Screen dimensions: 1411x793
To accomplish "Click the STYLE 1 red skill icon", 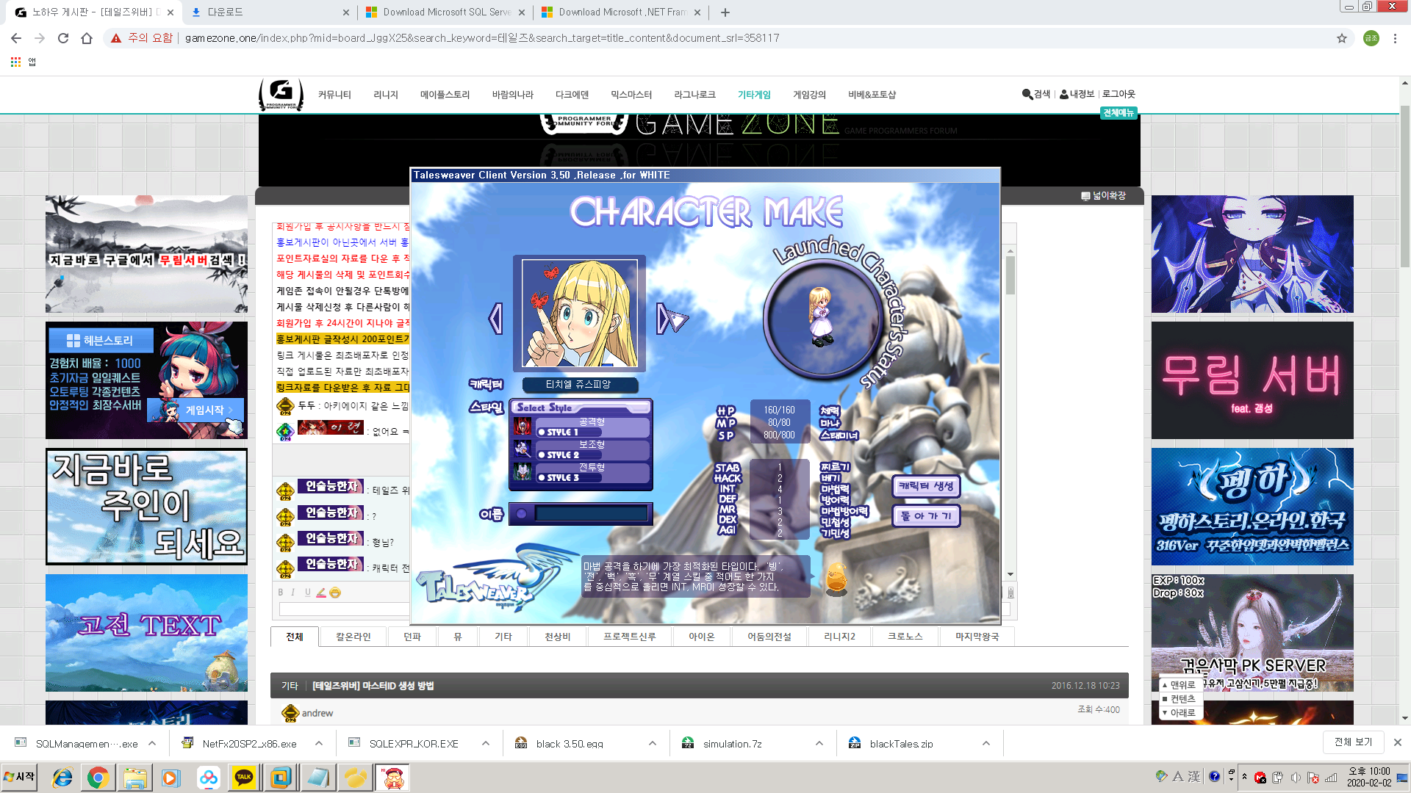I will (x=523, y=427).
